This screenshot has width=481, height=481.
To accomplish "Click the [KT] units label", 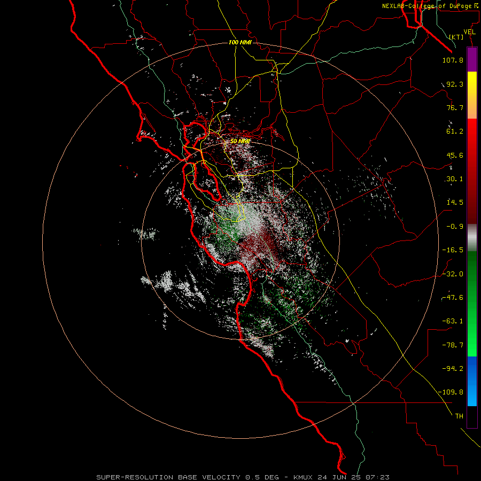I will click(456, 37).
